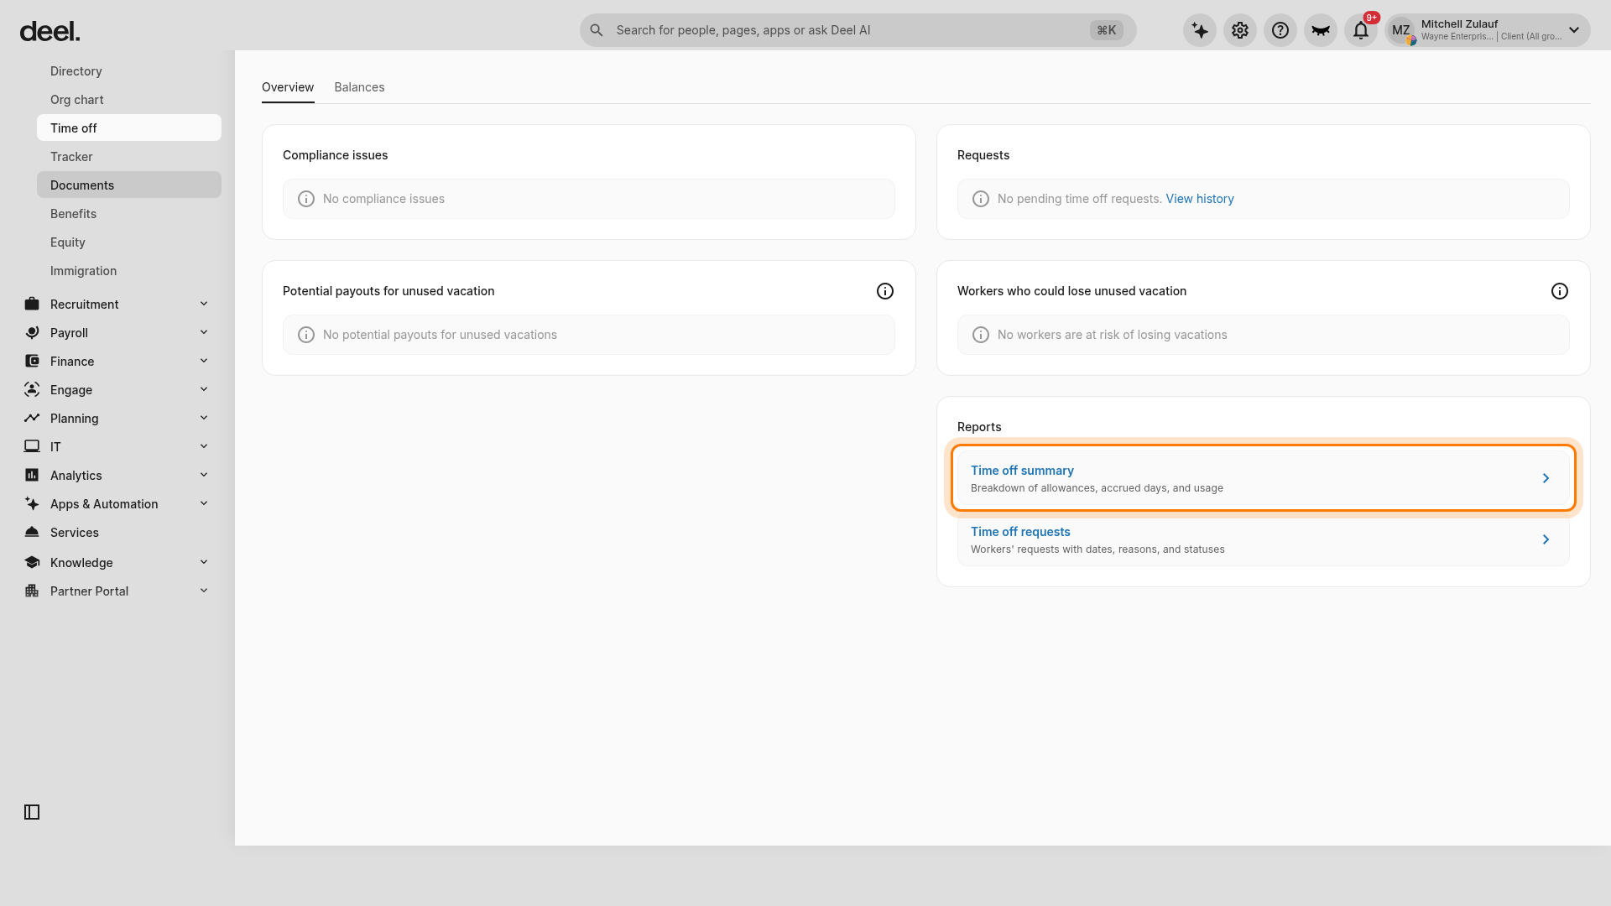The width and height of the screenshot is (1611, 906).
Task: Click the Apps & Automation sparkle icon
Action: (32, 503)
